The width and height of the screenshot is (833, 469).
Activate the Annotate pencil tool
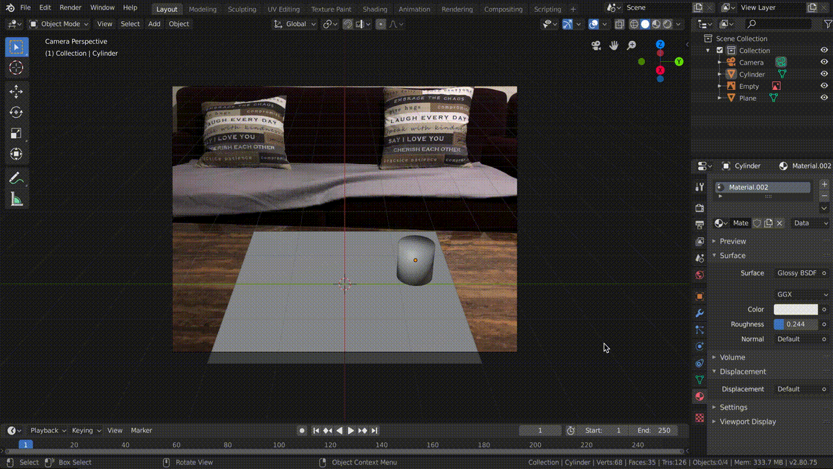[x=16, y=178]
